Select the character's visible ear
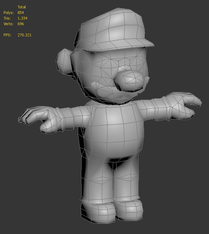Image resolution: width=209 pixels, height=234 pixels. (x=64, y=61)
